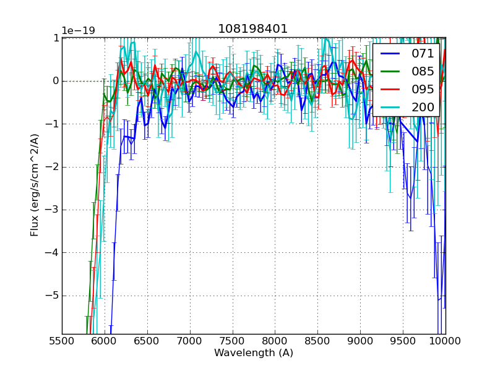
Task: Click the Wavelength (A) axis label
Action: tap(253, 353)
